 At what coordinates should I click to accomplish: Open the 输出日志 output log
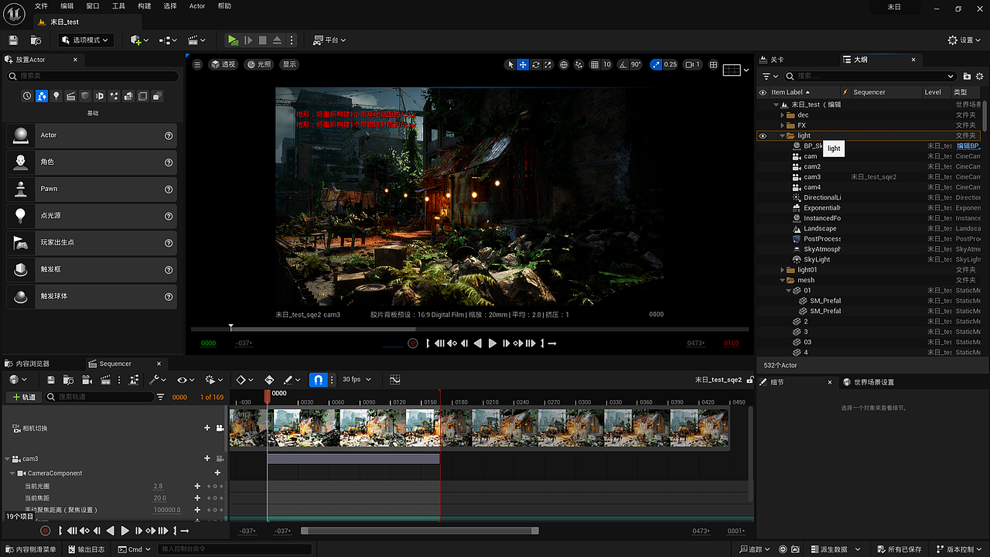[x=85, y=549]
